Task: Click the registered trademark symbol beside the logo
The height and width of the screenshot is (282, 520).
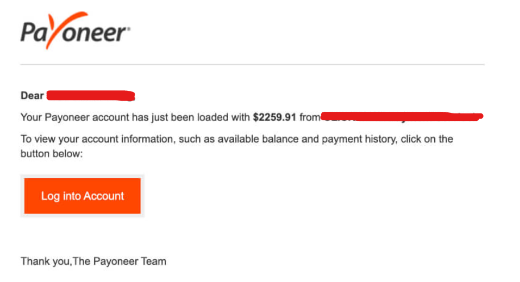Action: [128, 29]
